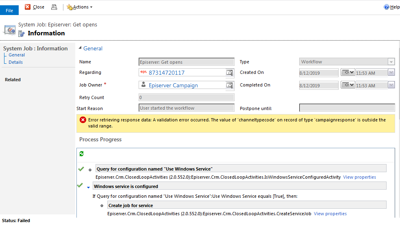This screenshot has width=400, height=227.
Task: Expand the Completed On time dropdown
Action: point(391,85)
